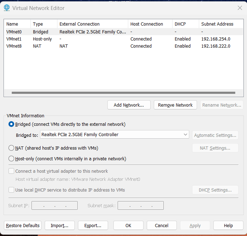The width and height of the screenshot is (247, 236).
Task: Click the Subnet mask input field
Action: pyautogui.click(x=141, y=205)
